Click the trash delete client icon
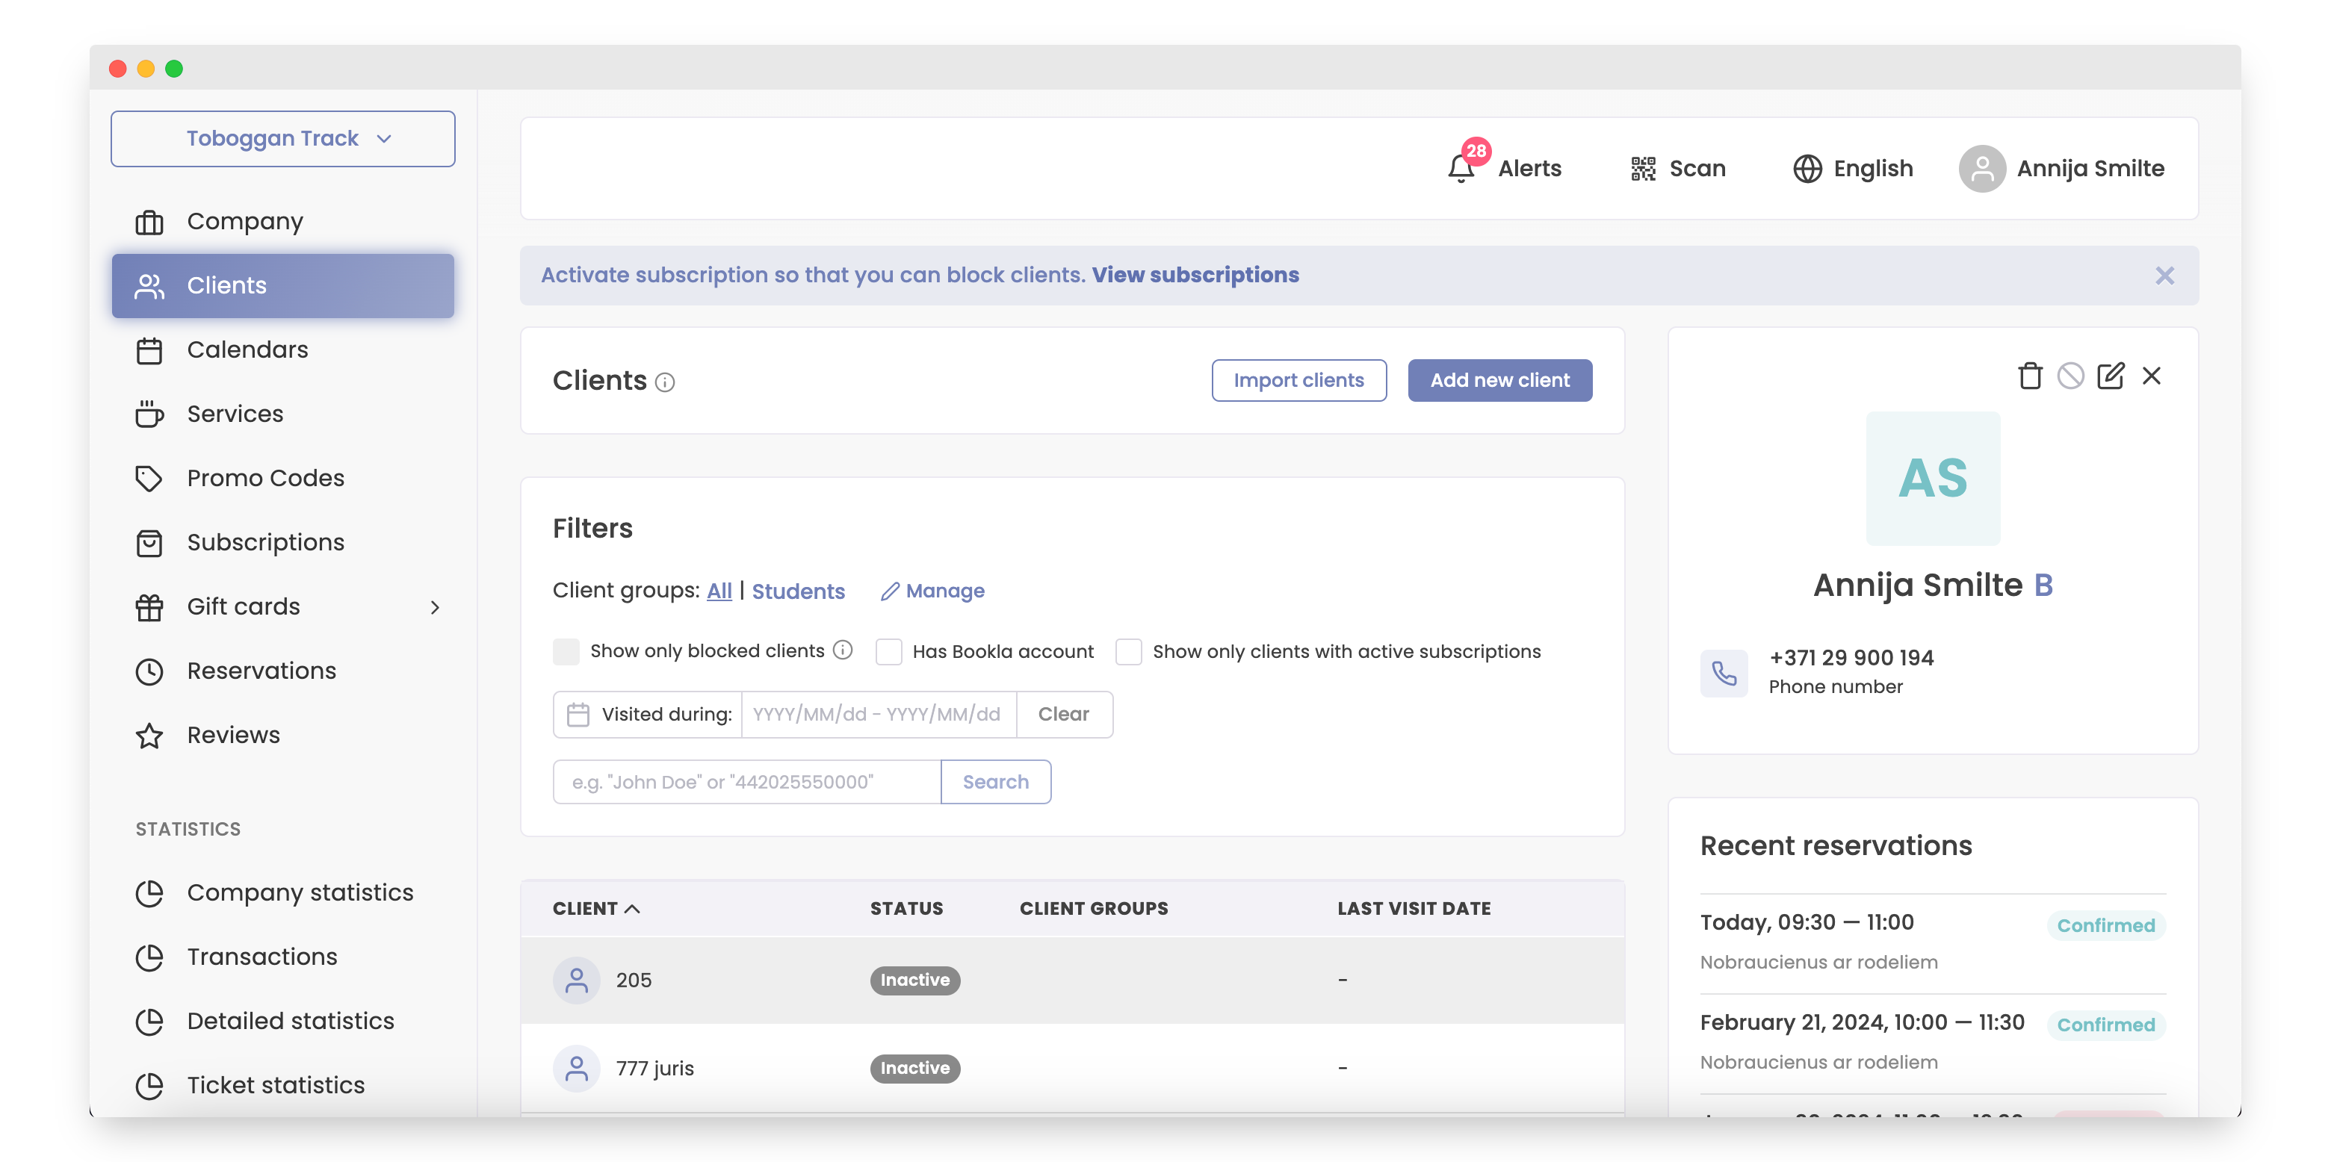 tap(2030, 376)
